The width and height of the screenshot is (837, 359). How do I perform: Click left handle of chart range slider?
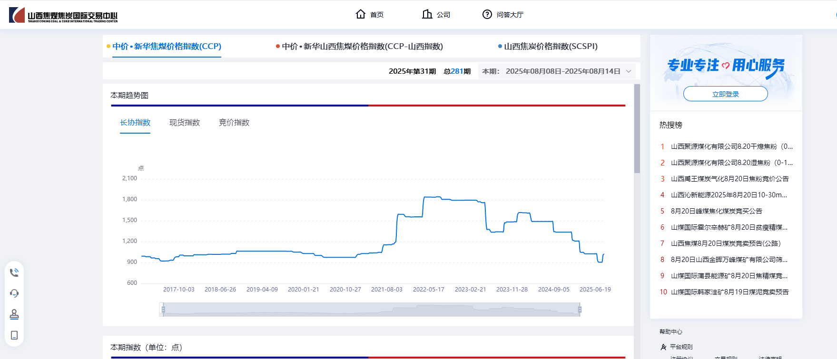pos(163,310)
